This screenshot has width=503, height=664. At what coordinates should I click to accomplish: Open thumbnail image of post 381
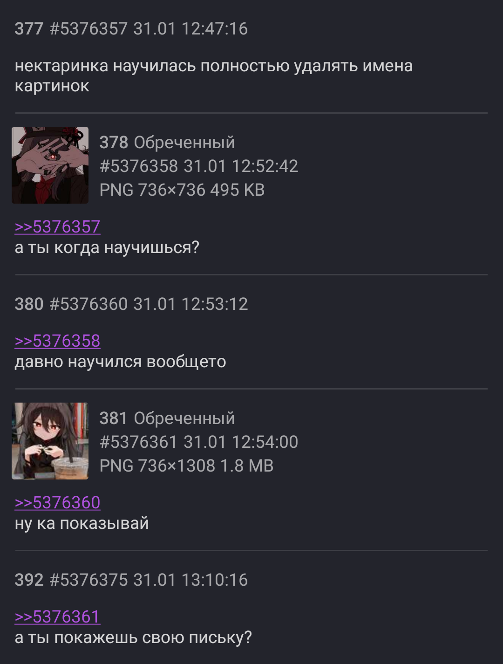coord(50,441)
